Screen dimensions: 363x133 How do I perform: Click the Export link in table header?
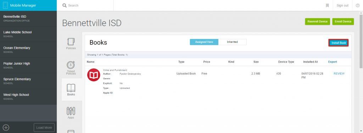[333, 62]
